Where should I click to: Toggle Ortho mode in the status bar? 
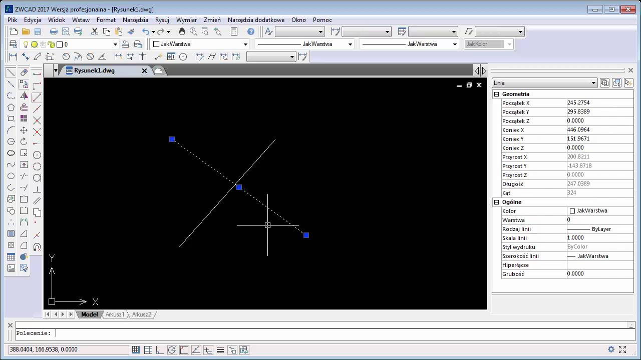pos(160,350)
